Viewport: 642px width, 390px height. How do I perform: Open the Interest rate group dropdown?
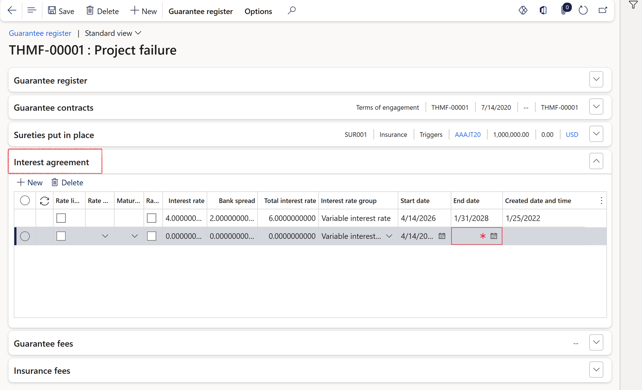[389, 236]
